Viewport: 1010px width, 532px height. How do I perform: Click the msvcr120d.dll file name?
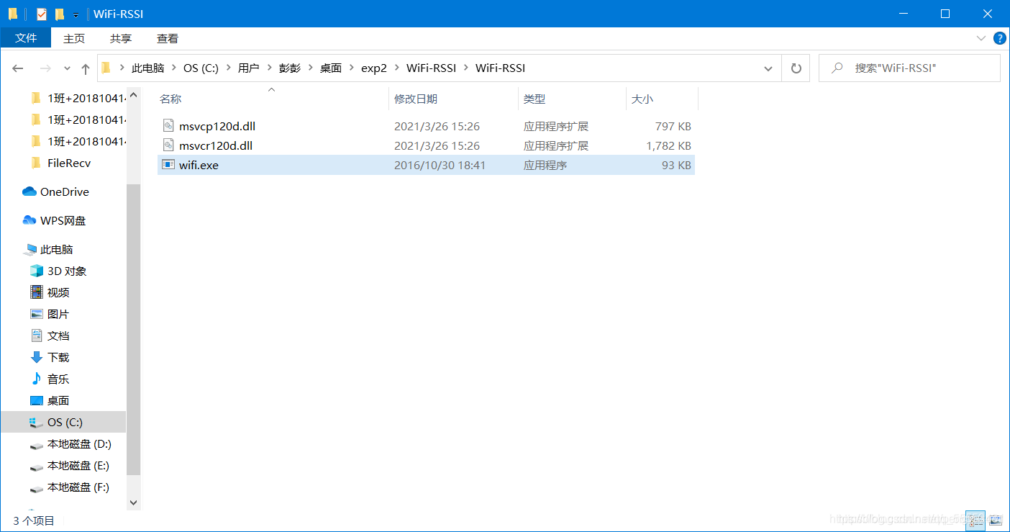point(216,145)
